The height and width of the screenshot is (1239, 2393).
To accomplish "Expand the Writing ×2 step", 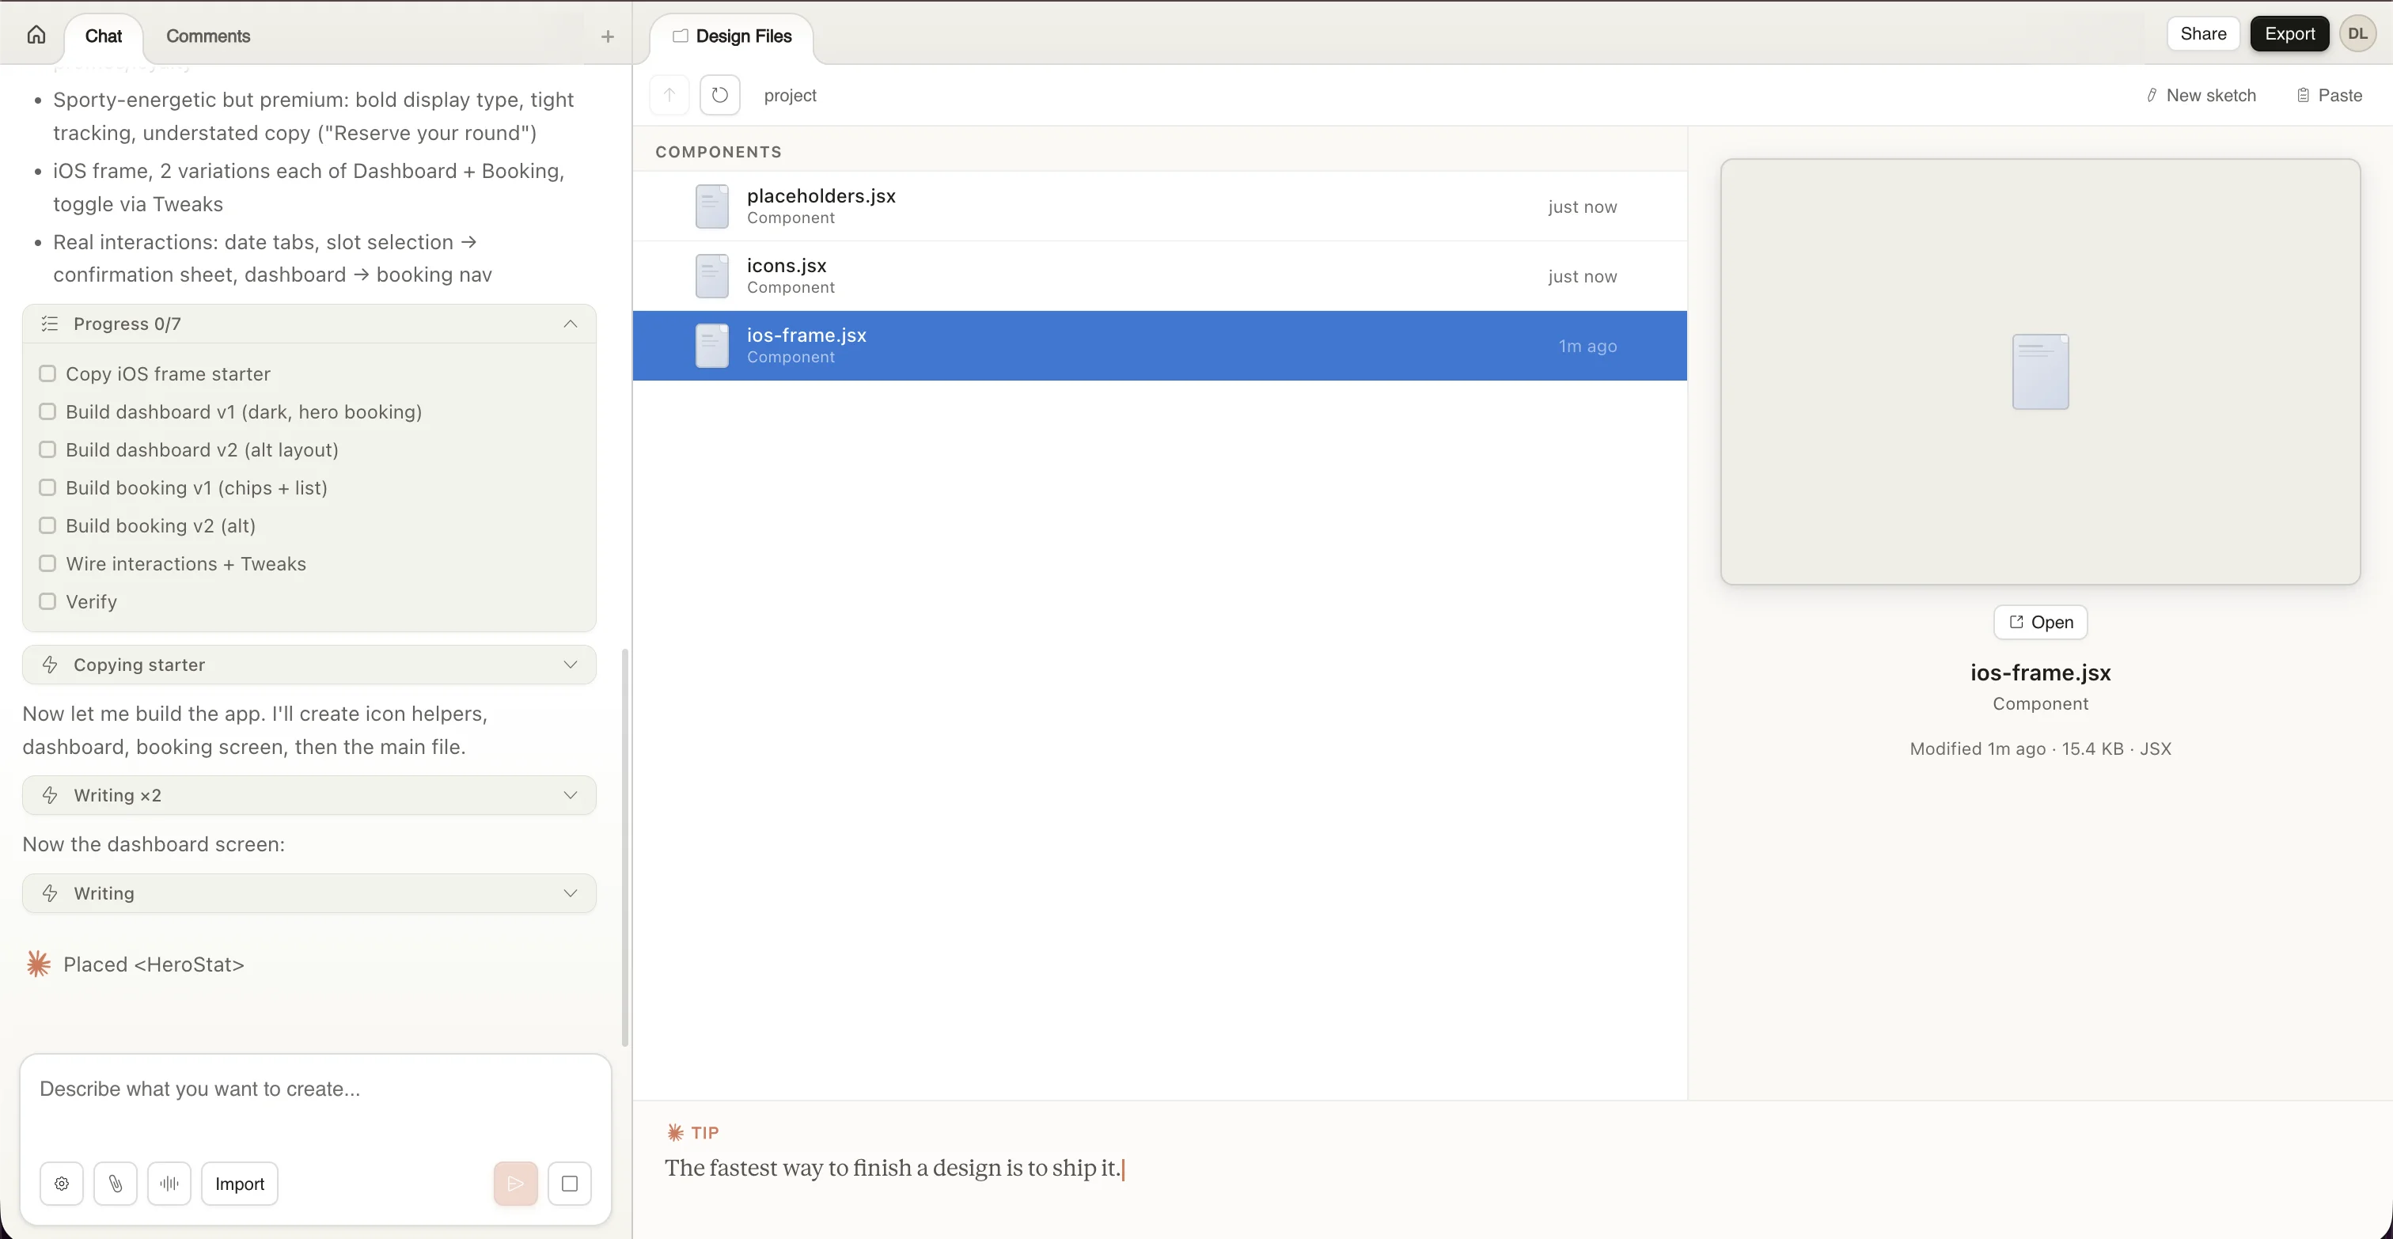I will tap(571, 795).
